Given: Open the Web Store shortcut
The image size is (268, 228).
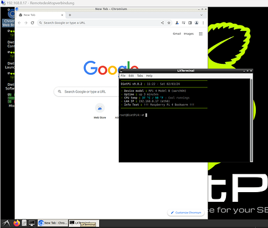Looking at the screenshot, I should tap(100, 111).
